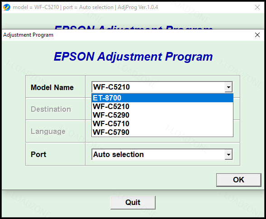Image resolution: width=266 pixels, height=219 pixels.
Task: Click the Port label
Action: pos(38,154)
